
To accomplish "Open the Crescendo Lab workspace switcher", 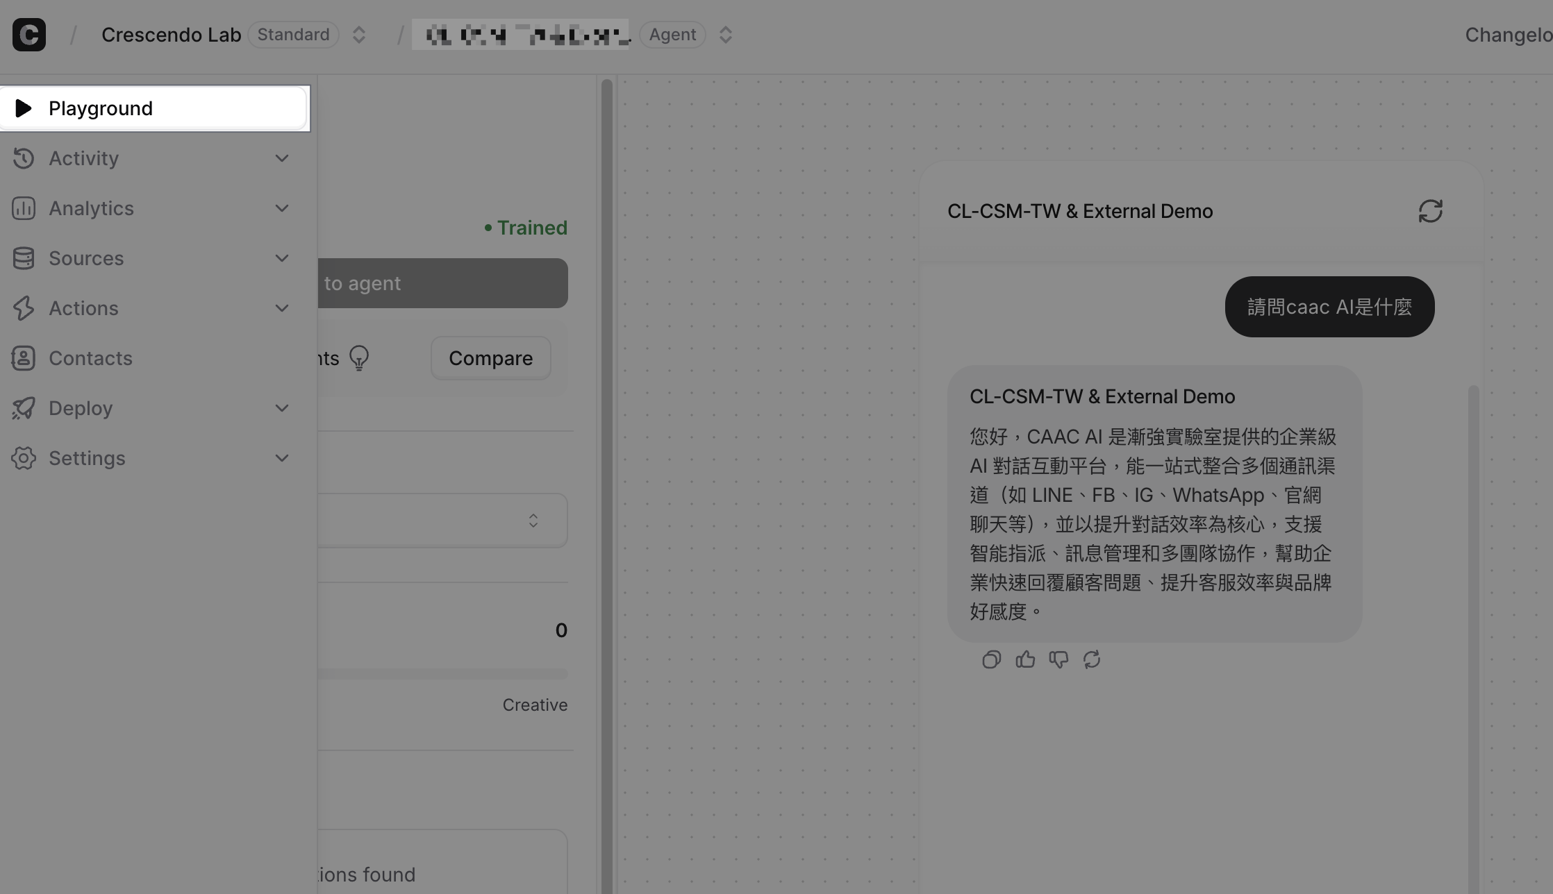I will (x=359, y=35).
